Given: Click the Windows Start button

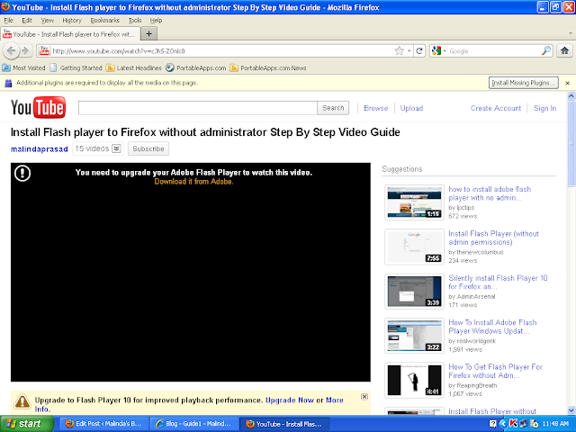Looking at the screenshot, I should 27,424.
